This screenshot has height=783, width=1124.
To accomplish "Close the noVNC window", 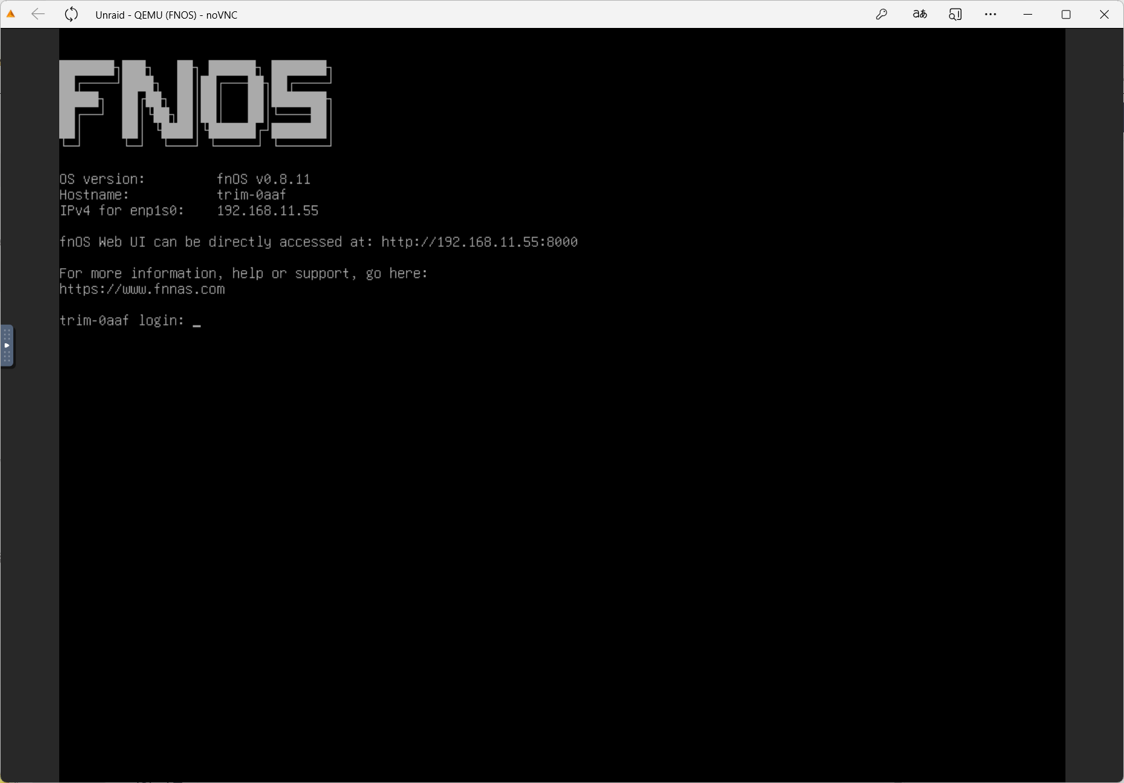I will [x=1104, y=14].
